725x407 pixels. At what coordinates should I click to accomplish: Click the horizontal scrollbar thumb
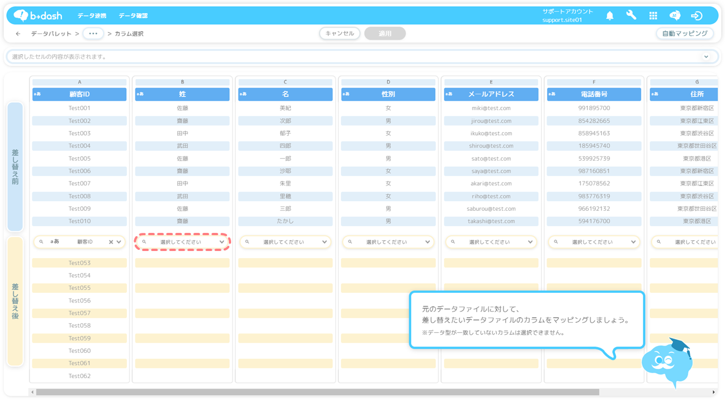317,392
